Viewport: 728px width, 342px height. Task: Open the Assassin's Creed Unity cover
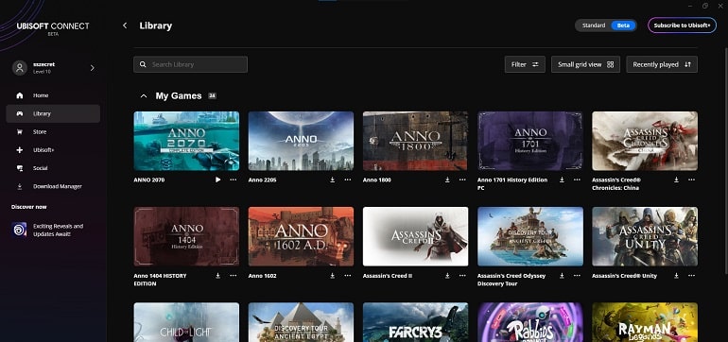(645, 237)
